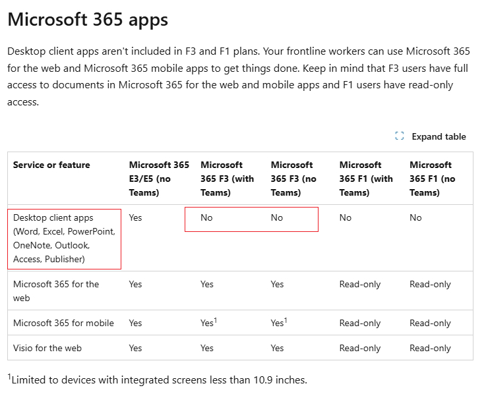Viewport: 488px width, 394px height.
Task: Click the Expand table button label
Action: [x=439, y=136]
